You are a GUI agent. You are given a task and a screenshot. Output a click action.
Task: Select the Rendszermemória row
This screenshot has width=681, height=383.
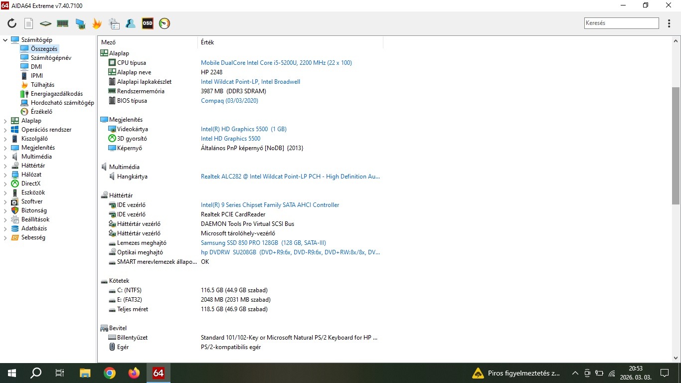click(241, 91)
